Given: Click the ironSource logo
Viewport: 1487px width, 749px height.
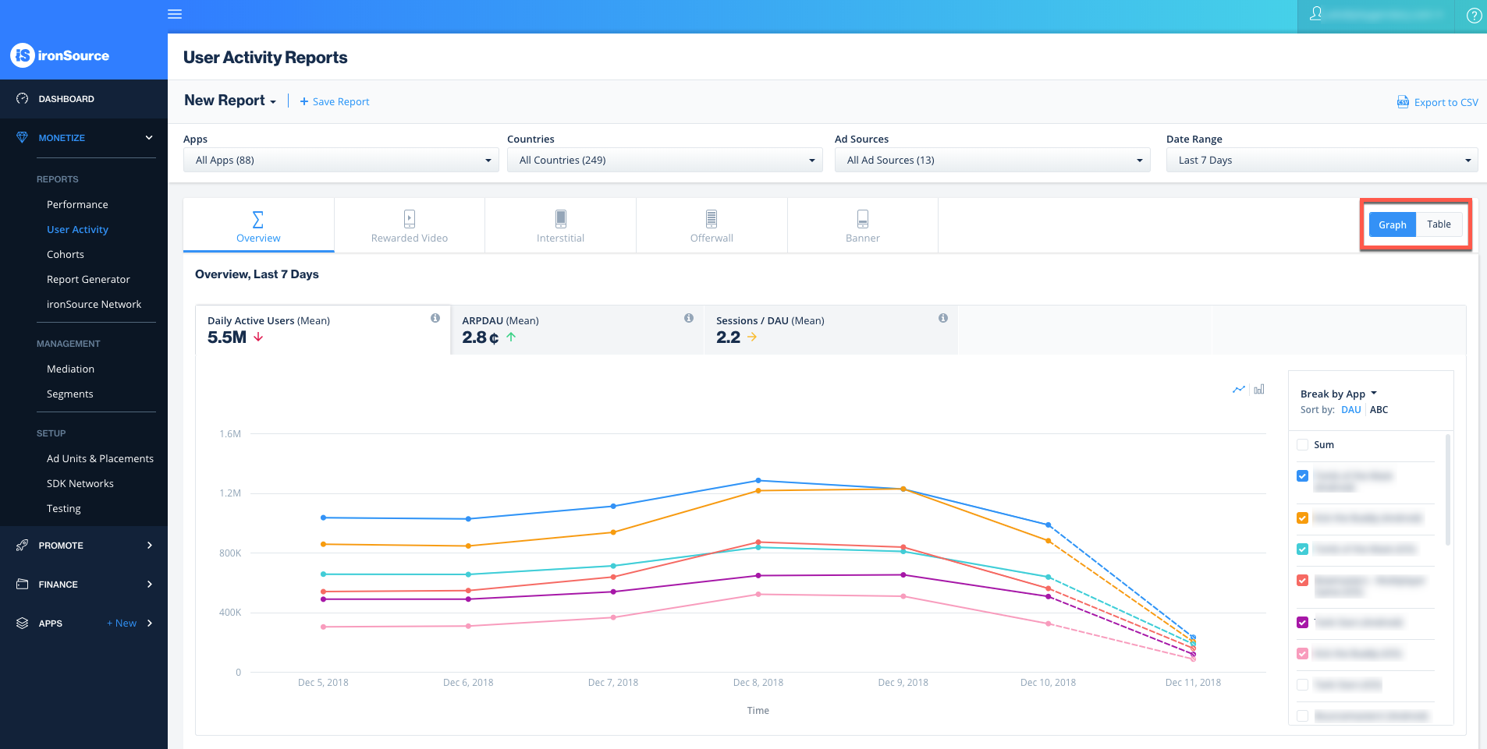Looking at the screenshot, I should tap(60, 55).
